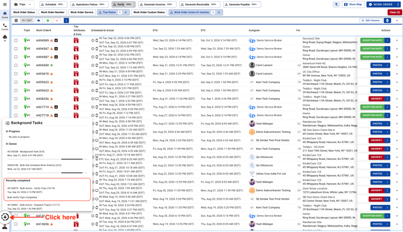Click the blue truck dispatch bulk icon
This screenshot has width=403, height=232.
click(38, 20)
